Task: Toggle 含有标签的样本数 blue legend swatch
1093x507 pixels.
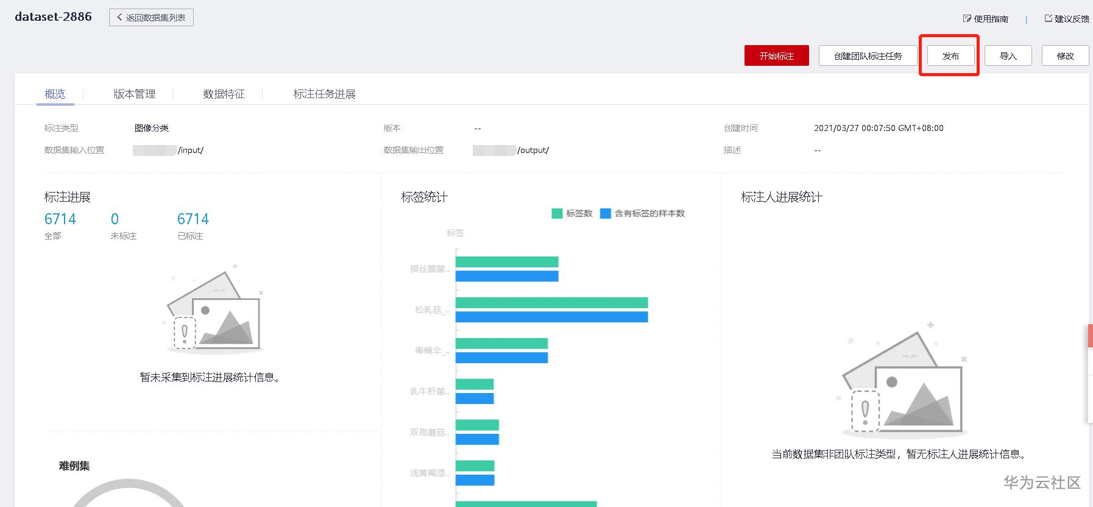Action: point(606,213)
